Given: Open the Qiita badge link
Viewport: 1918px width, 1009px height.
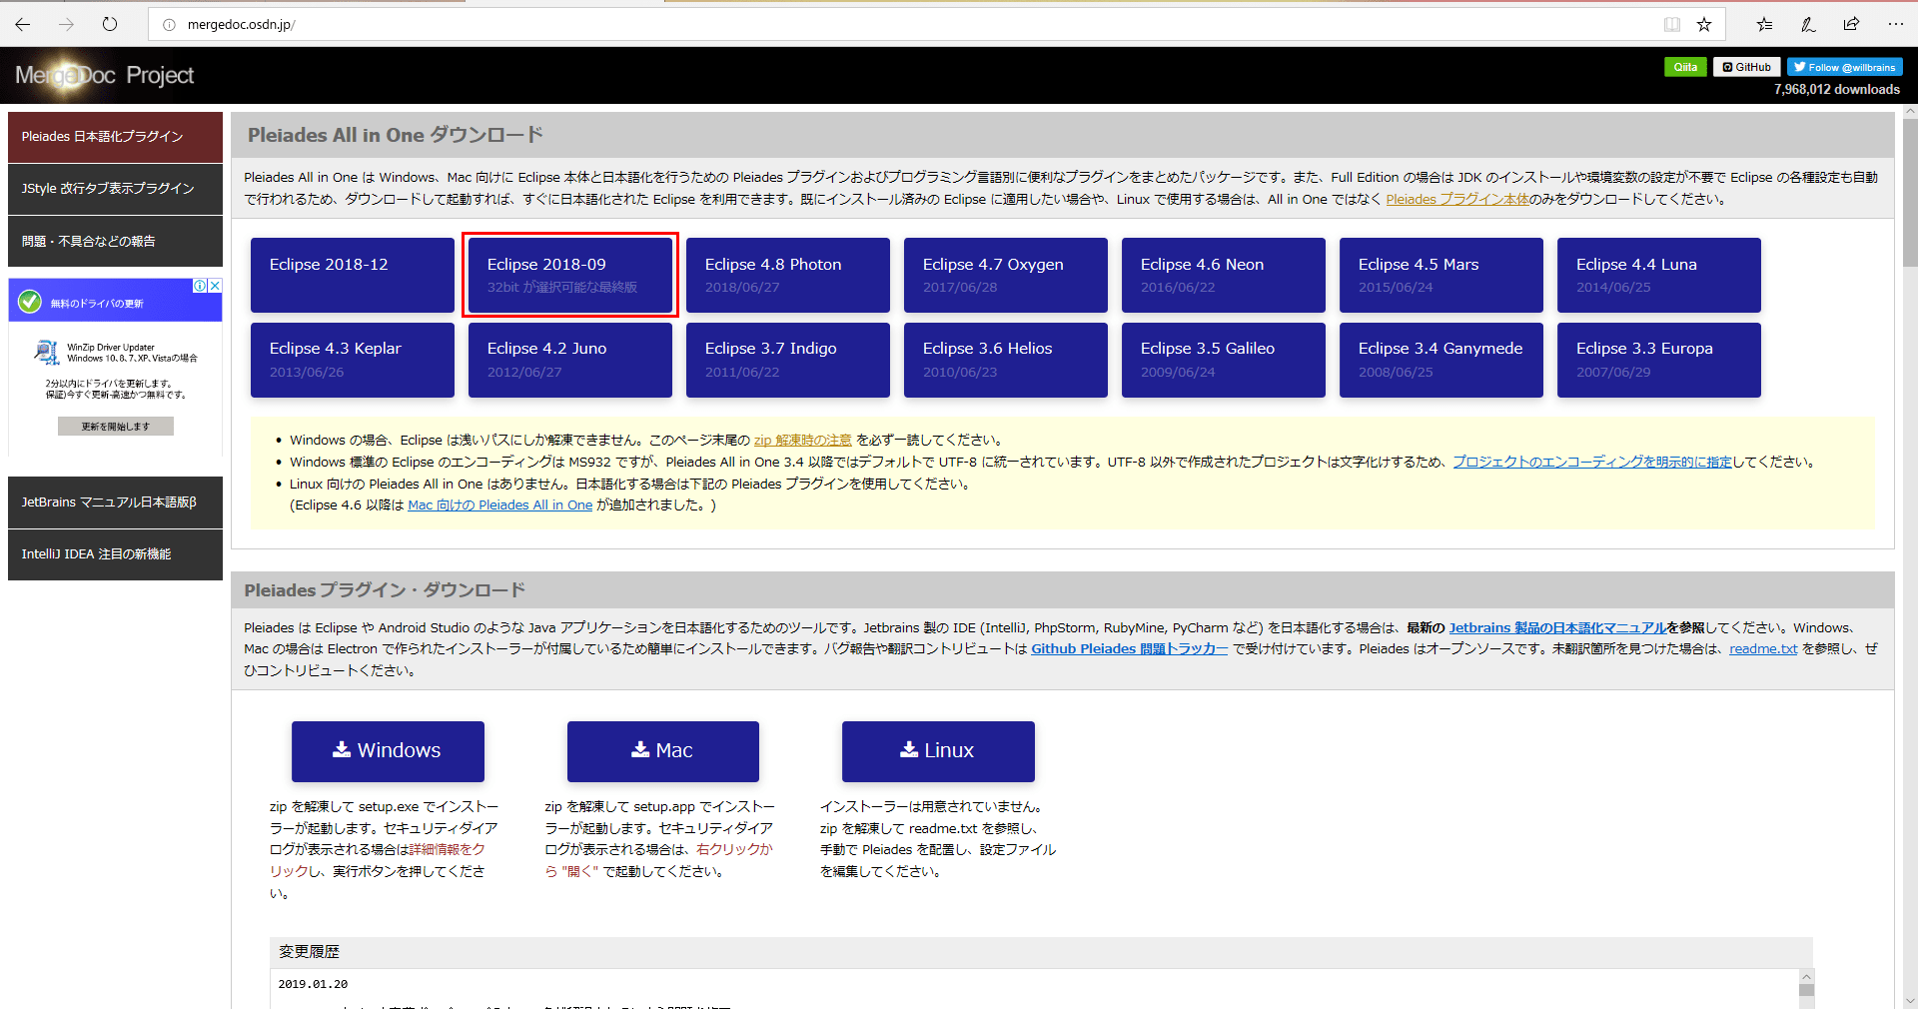Looking at the screenshot, I should 1685,67.
